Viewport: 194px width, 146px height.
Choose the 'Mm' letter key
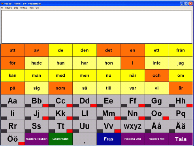109,113
